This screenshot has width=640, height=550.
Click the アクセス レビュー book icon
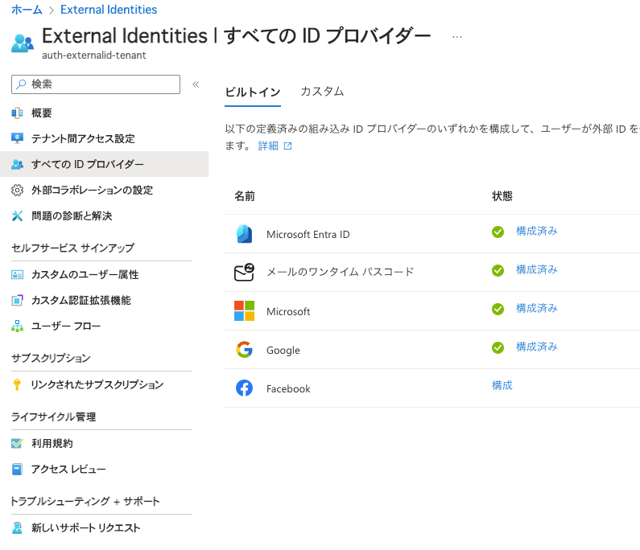17,470
